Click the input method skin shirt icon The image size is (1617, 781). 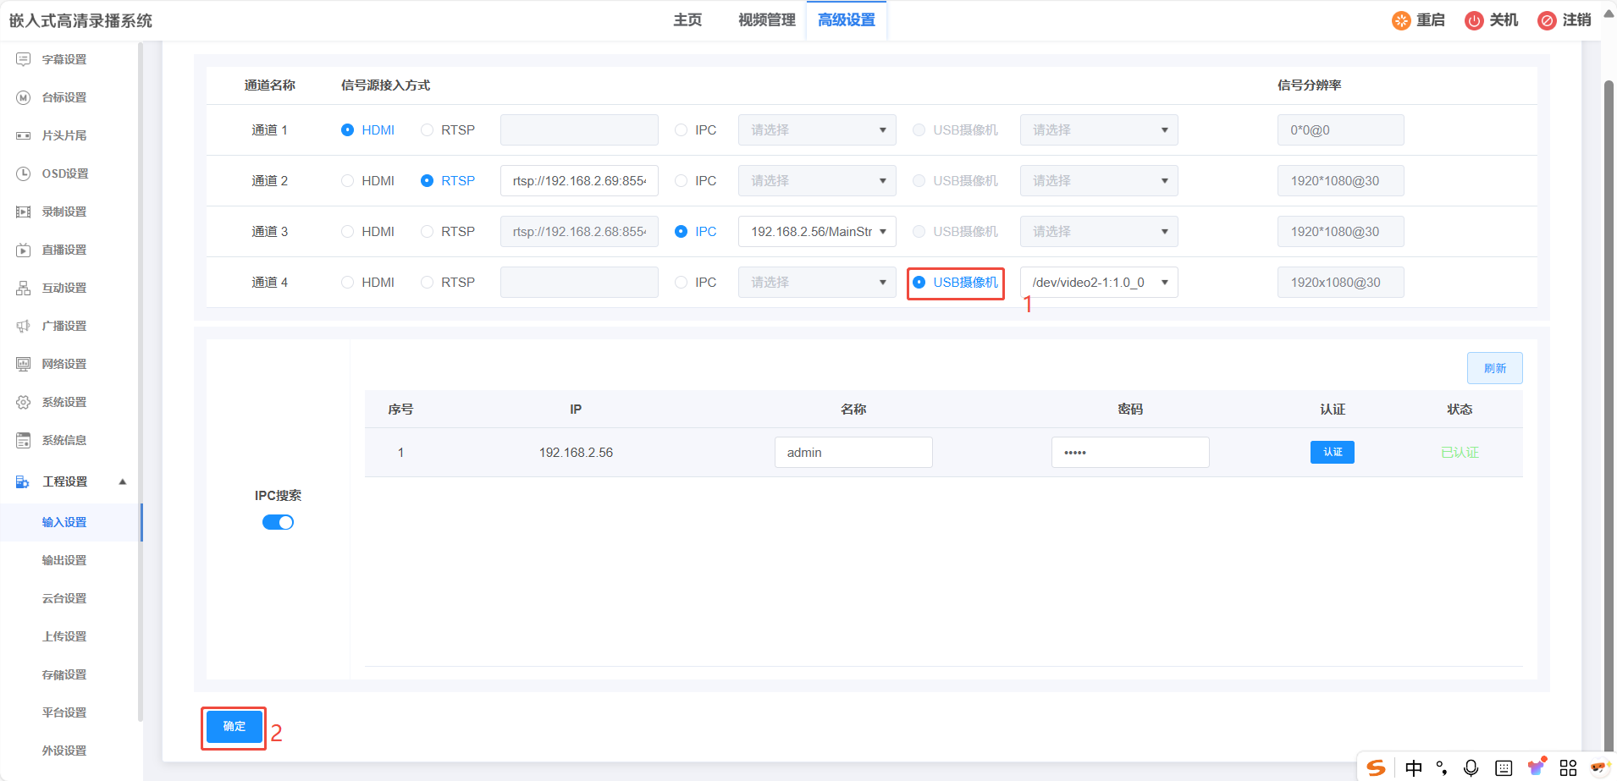(1537, 767)
